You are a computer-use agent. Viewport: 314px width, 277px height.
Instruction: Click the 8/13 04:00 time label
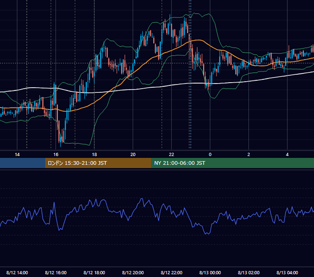point(287,272)
